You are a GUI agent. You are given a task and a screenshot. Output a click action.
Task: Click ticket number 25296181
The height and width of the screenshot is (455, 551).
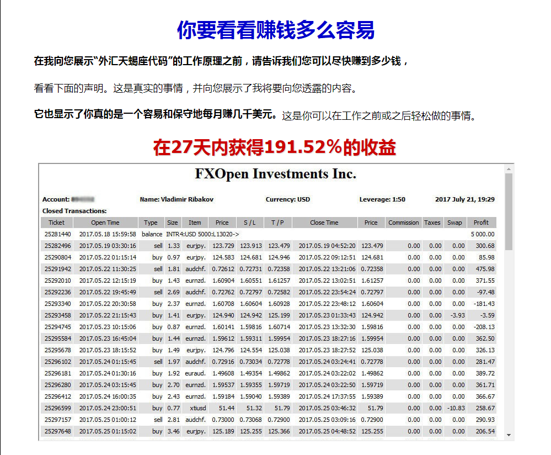coord(57,374)
